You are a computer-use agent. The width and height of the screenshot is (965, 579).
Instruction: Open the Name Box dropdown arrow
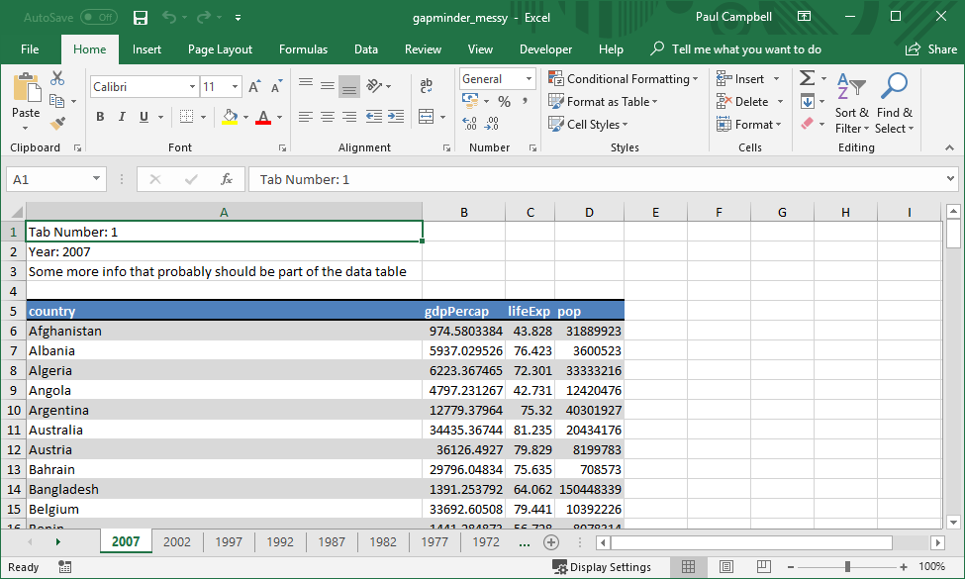pyautogui.click(x=96, y=179)
